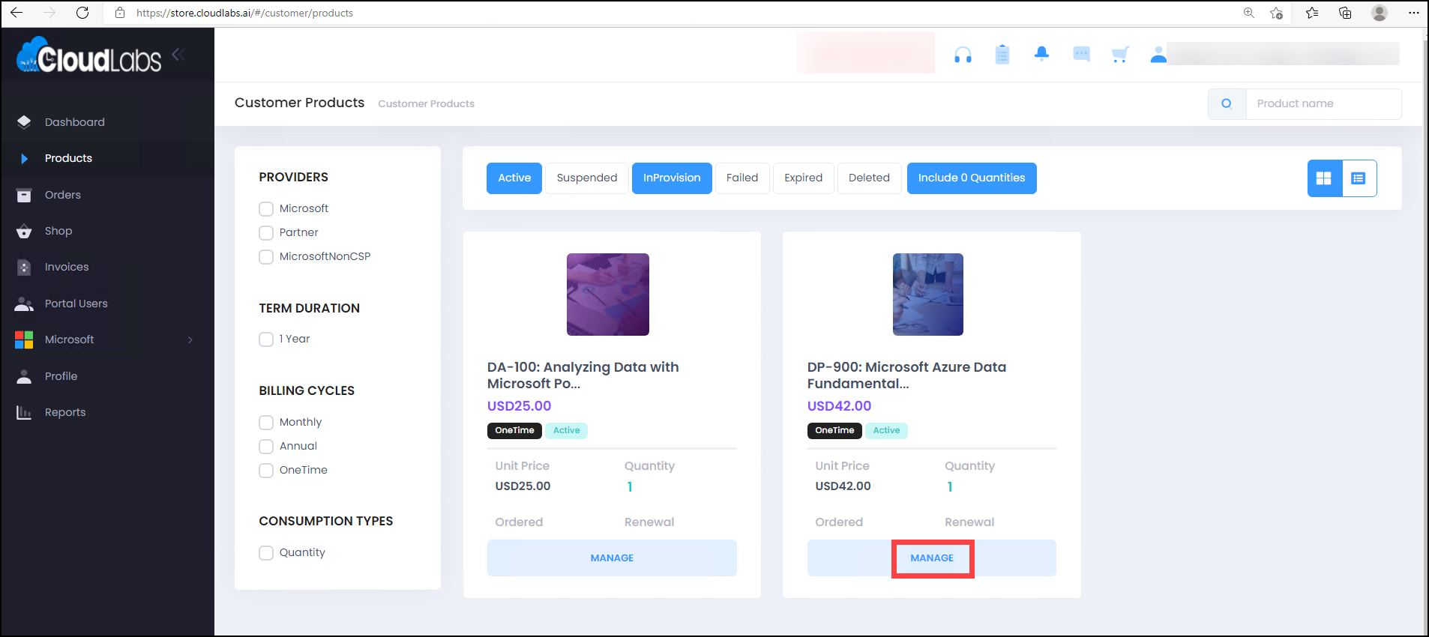Open notifications bell icon
Screen dimensions: 1429x637
pos(1041,53)
